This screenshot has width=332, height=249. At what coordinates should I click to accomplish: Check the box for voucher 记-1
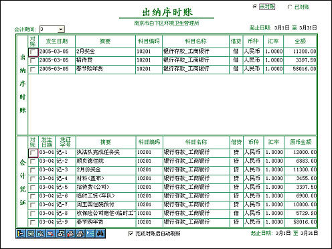point(33,153)
